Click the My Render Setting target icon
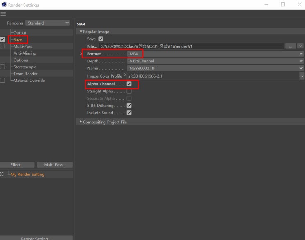 tap(2, 174)
